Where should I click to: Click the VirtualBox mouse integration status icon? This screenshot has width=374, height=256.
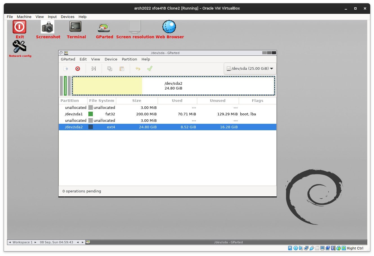(339, 248)
